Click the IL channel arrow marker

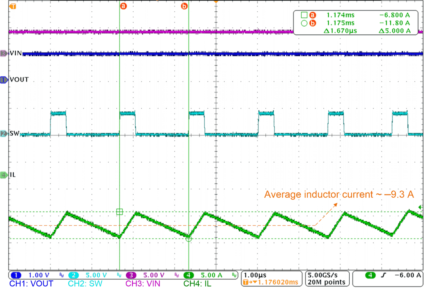(x=3, y=175)
